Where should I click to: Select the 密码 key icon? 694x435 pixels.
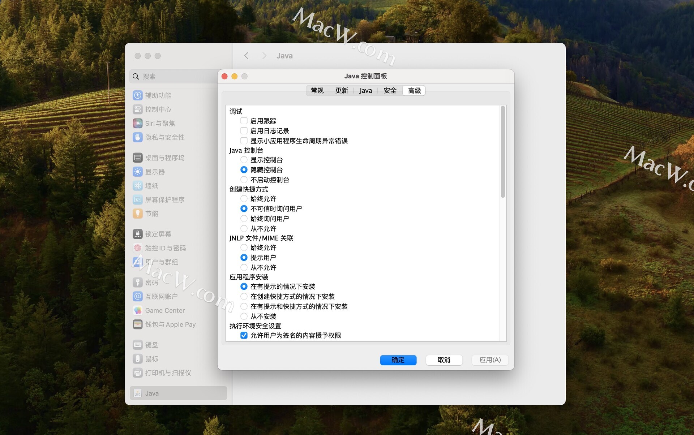click(137, 283)
